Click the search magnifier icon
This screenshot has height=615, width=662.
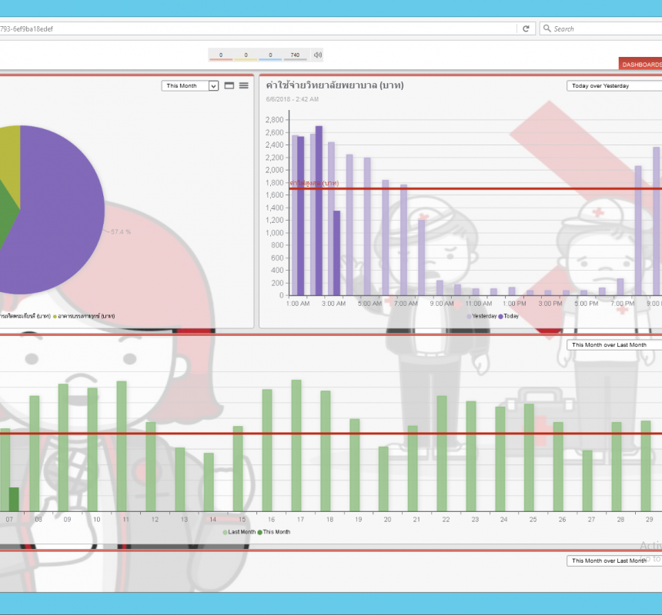point(547,28)
